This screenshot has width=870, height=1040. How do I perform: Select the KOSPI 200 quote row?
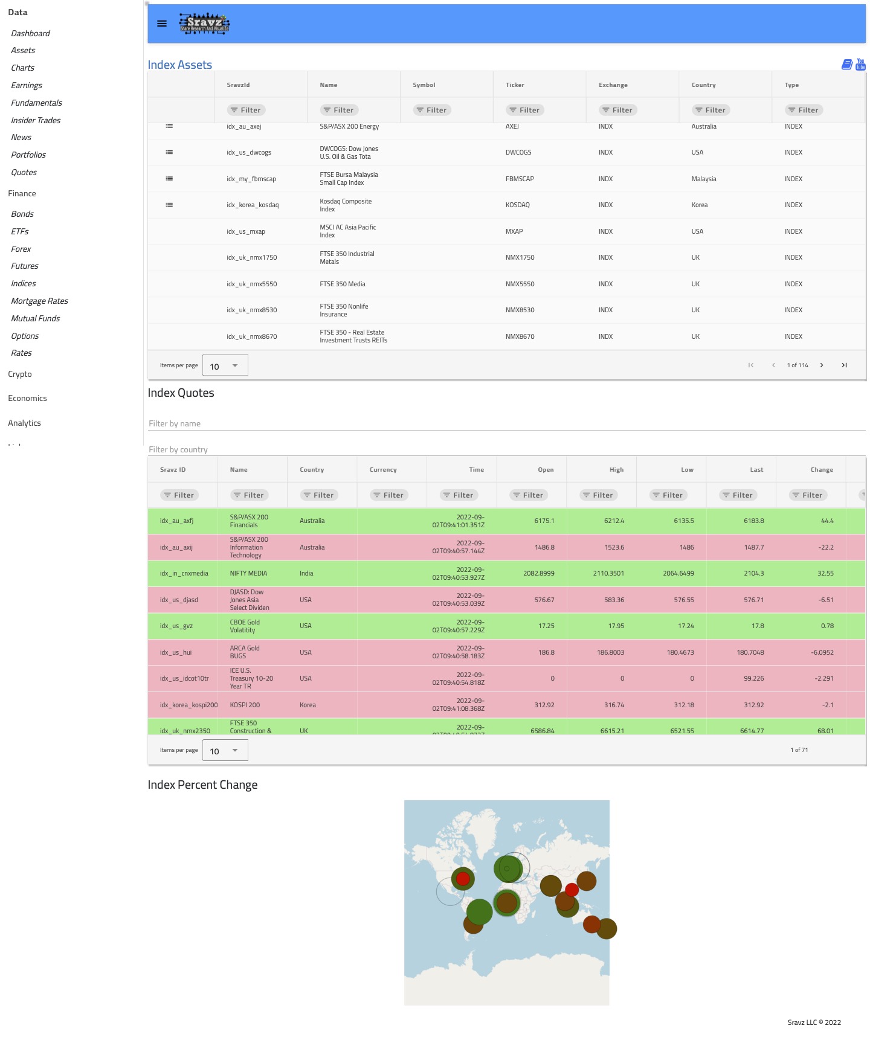tap(506, 705)
